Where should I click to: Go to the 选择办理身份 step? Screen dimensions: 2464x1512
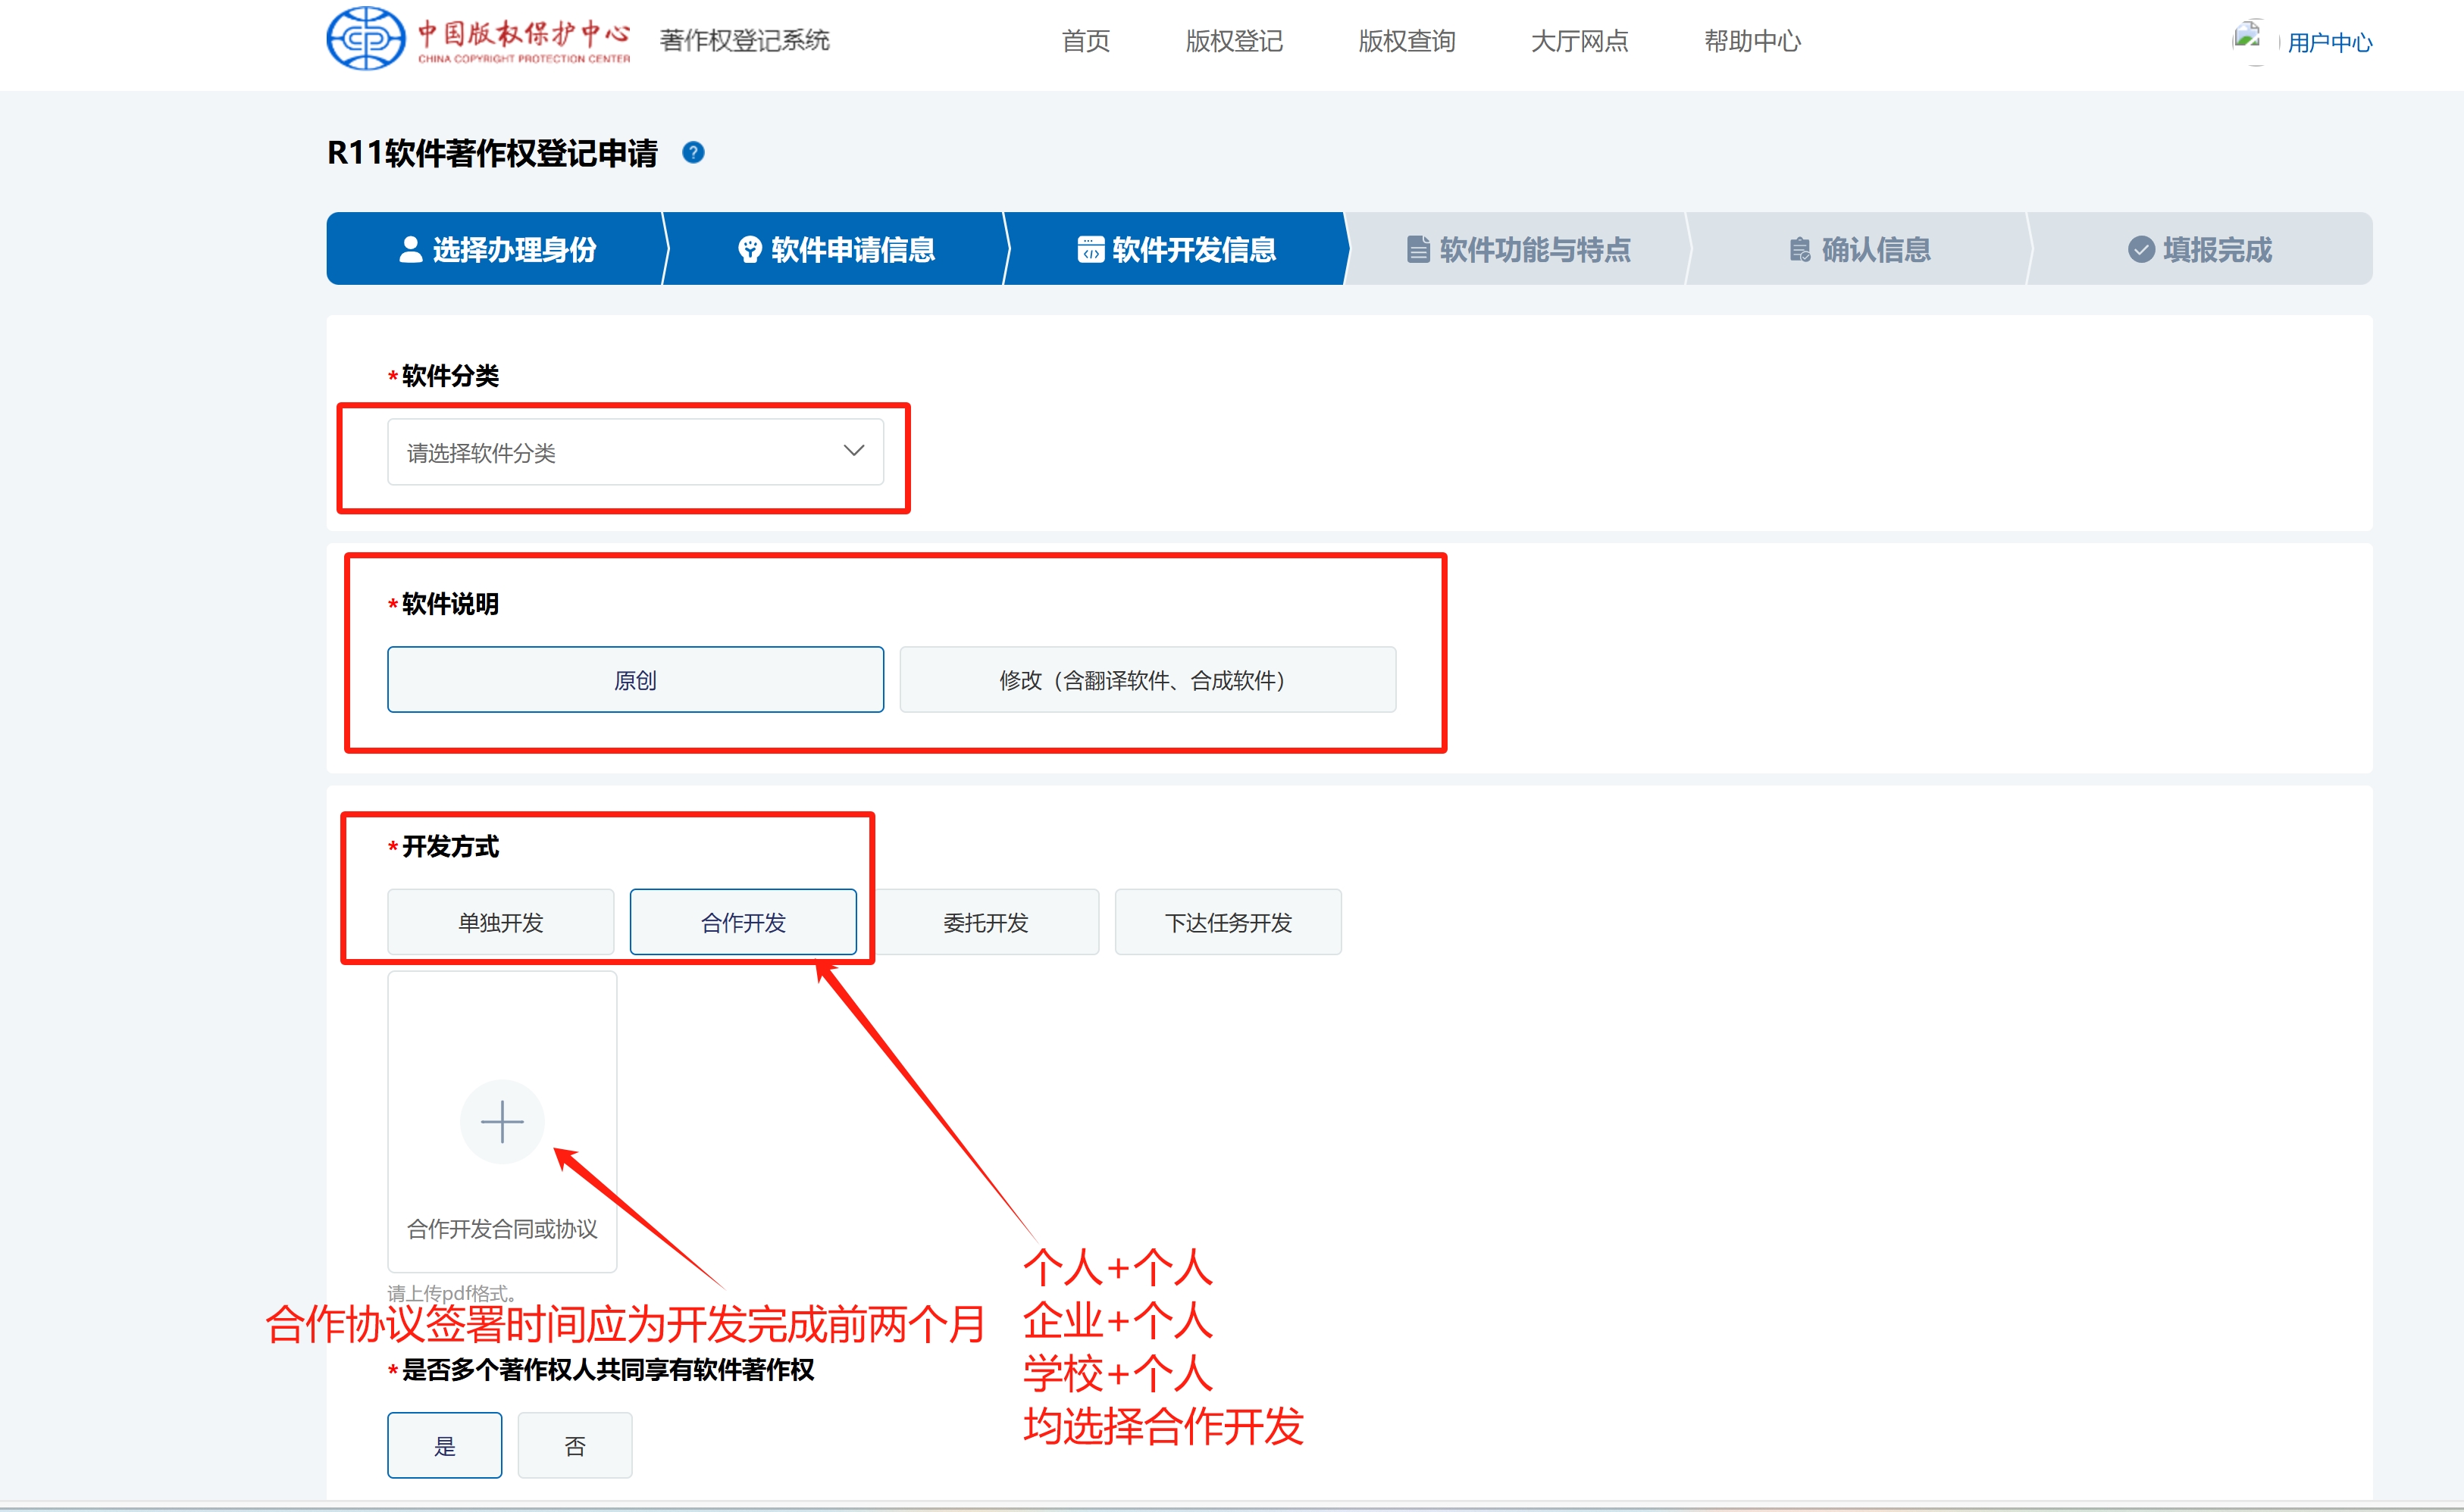[x=496, y=249]
